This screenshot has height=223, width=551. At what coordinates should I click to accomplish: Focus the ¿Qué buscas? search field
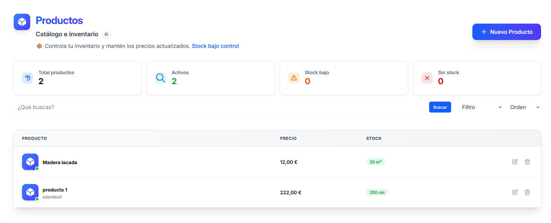(220, 107)
